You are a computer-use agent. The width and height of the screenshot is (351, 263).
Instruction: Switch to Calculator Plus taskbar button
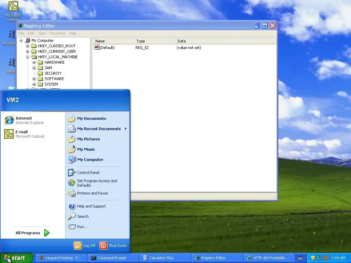pyautogui.click(x=165, y=258)
